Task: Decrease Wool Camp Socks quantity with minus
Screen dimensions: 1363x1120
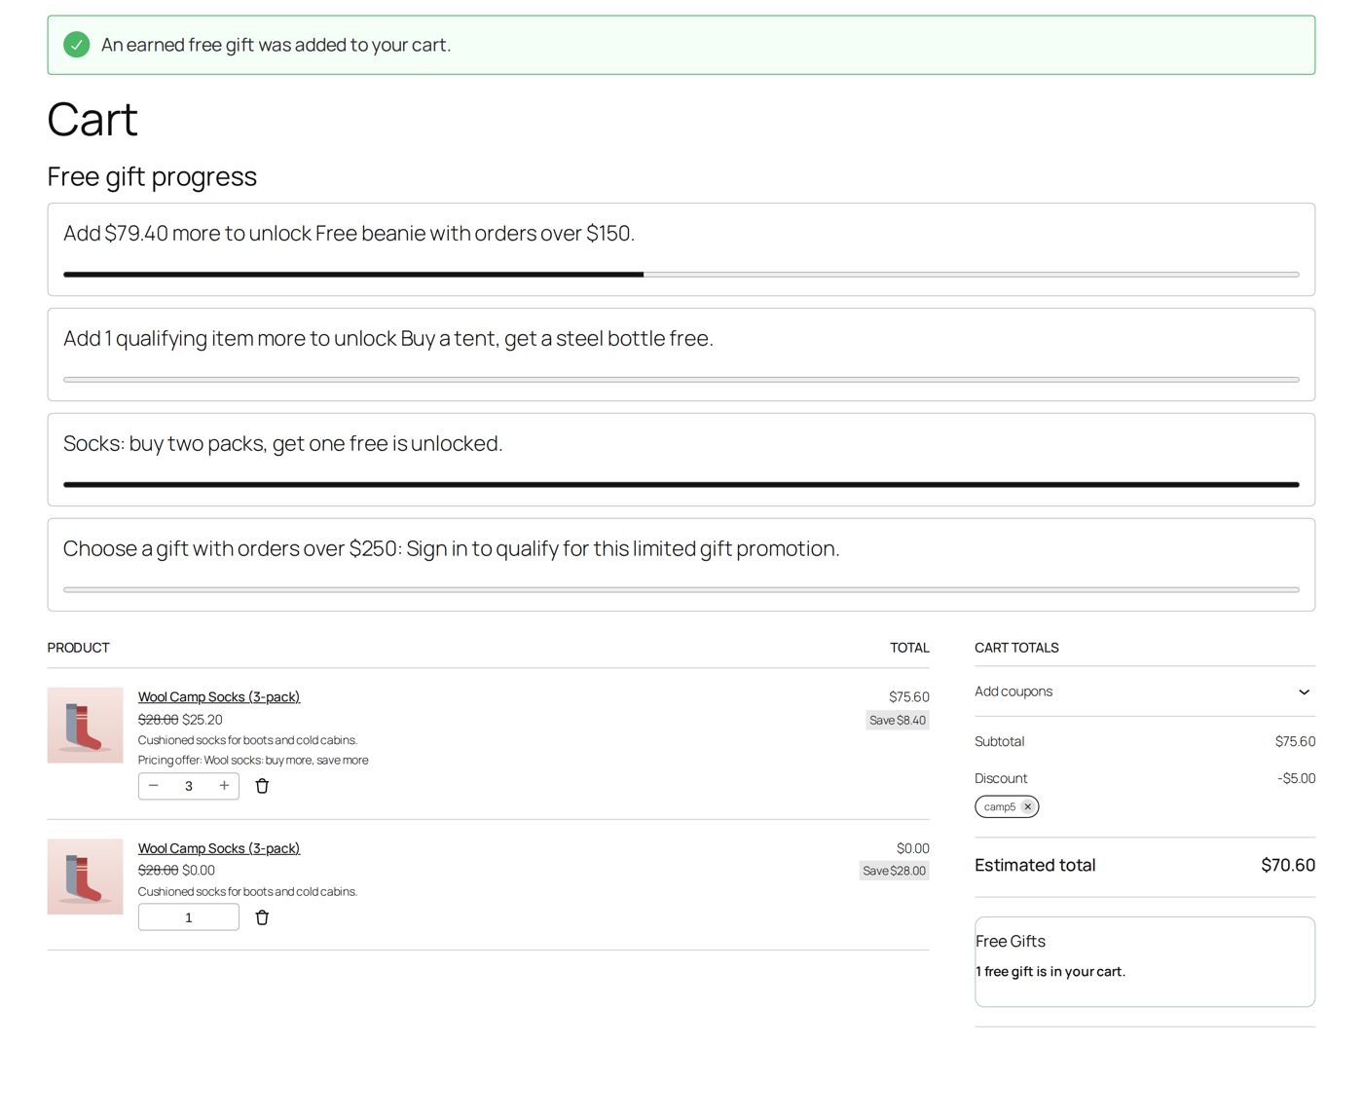Action: 154,786
